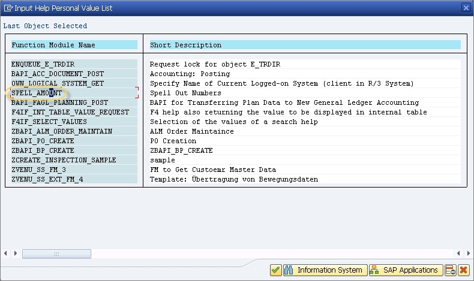Click left scroll arrow at bottom left

pyautogui.click(x=5, y=253)
